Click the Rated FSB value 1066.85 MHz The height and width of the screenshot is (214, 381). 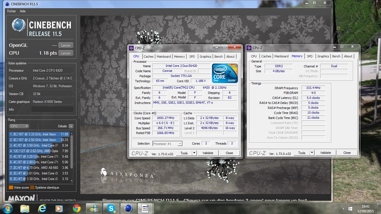point(165,133)
